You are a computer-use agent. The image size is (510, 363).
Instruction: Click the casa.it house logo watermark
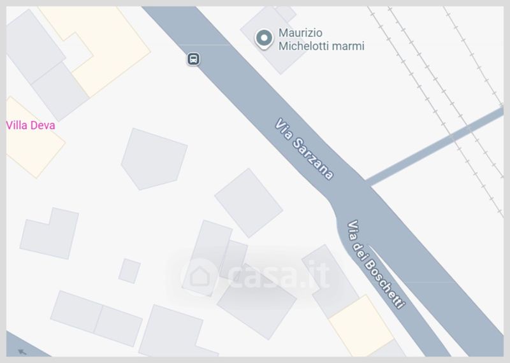(x=199, y=277)
